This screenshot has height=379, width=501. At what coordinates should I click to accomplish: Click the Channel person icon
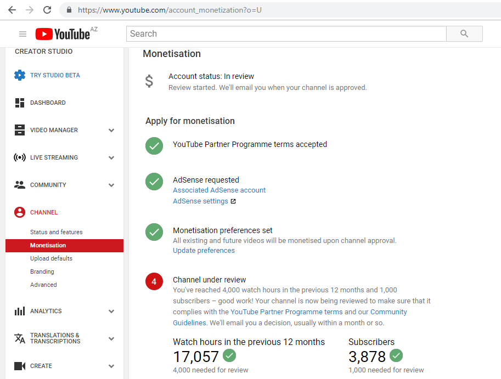(20, 212)
